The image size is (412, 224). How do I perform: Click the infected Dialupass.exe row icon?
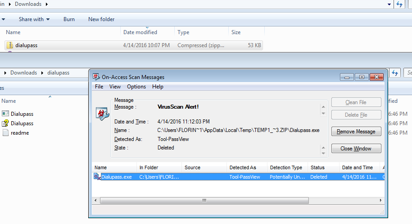tap(97, 176)
